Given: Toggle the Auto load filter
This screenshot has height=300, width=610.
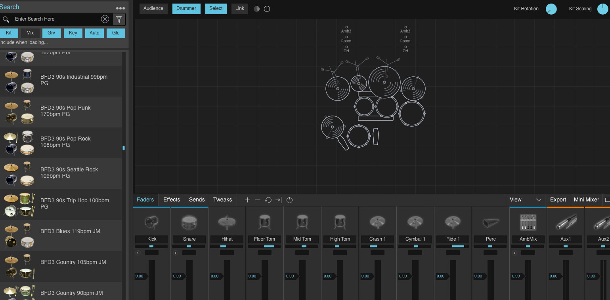Looking at the screenshot, I should [94, 33].
